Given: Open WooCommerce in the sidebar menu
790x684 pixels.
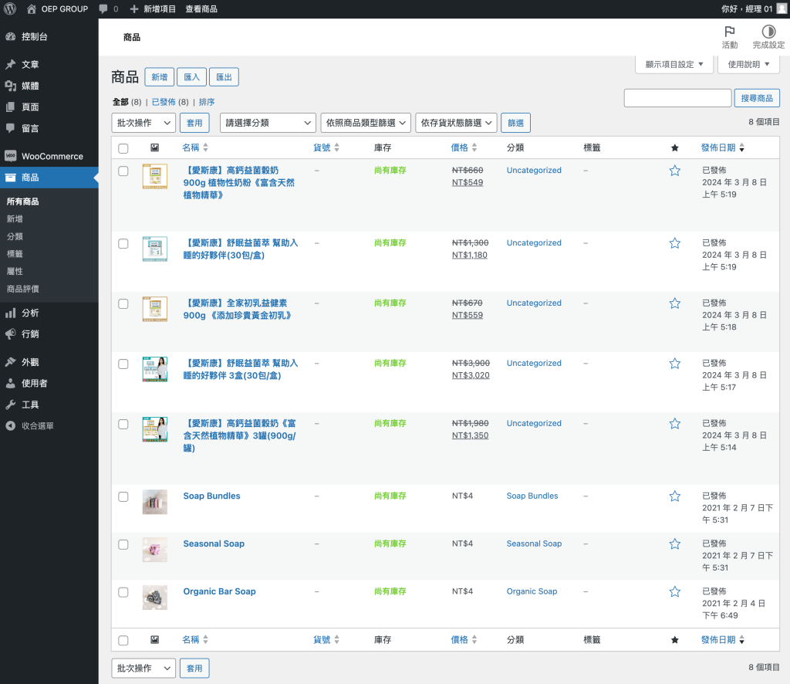Looking at the screenshot, I should click(x=52, y=156).
